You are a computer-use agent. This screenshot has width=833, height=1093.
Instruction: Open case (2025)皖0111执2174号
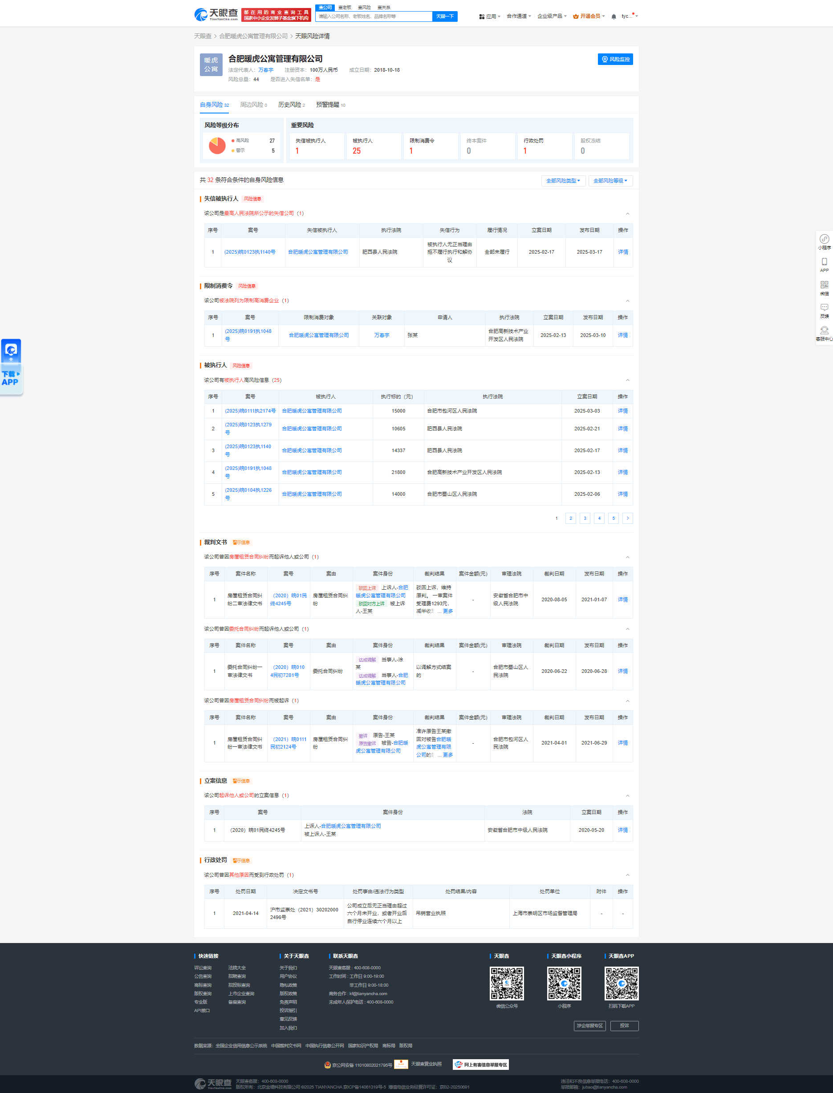[250, 411]
